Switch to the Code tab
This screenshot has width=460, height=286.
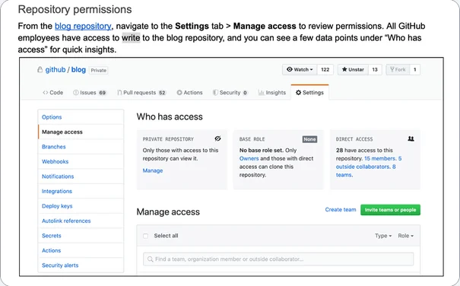[52, 93]
